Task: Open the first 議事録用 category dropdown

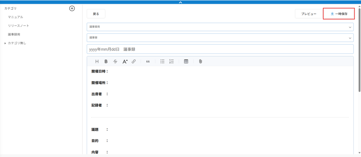Action: click(x=220, y=27)
